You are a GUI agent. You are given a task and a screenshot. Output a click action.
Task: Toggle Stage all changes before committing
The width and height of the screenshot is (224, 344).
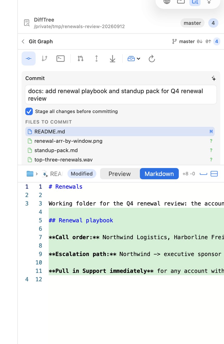29,111
